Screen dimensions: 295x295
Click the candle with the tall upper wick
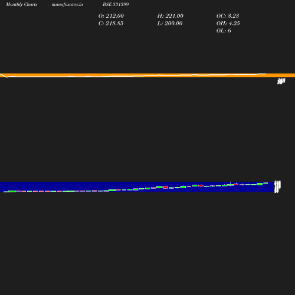[230, 184]
